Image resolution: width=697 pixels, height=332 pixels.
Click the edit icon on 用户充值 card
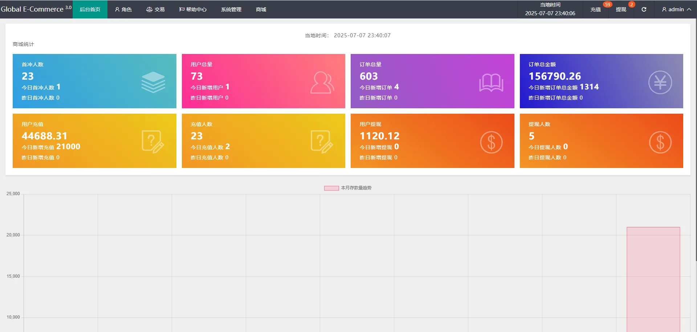(x=153, y=142)
